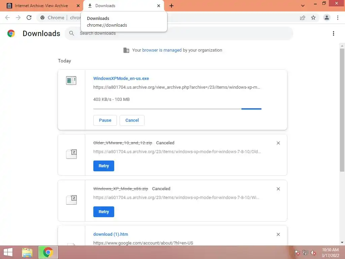Click the struck-through Older_VMware_10_and_12.zip name

click(x=123, y=143)
